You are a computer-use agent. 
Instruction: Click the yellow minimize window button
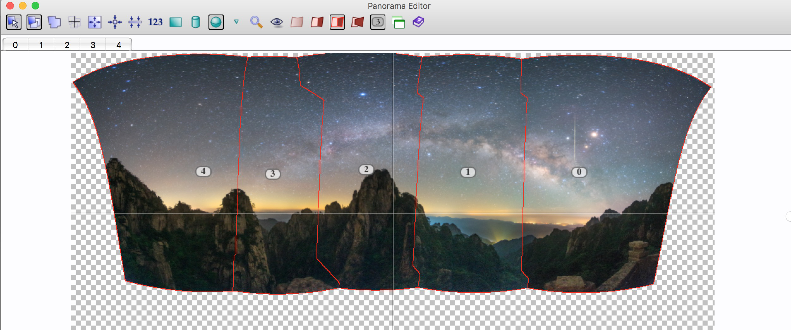(23, 6)
